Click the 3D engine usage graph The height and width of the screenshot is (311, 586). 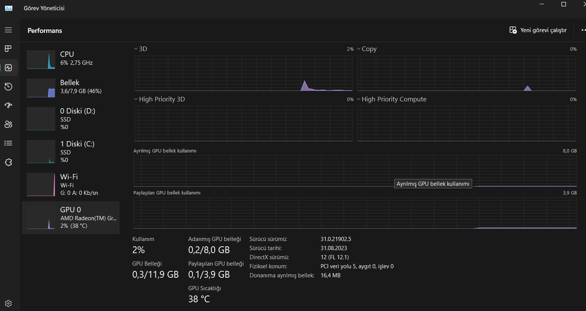pyautogui.click(x=243, y=73)
